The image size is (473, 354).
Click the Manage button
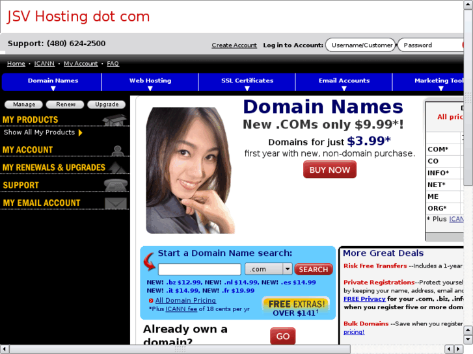tap(24, 105)
